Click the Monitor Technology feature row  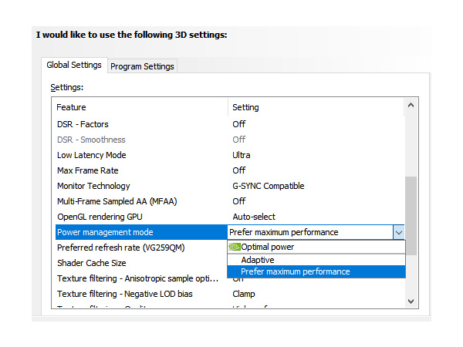93,186
